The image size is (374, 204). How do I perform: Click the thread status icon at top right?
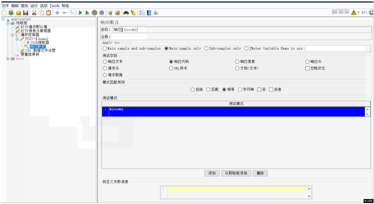coord(371,13)
